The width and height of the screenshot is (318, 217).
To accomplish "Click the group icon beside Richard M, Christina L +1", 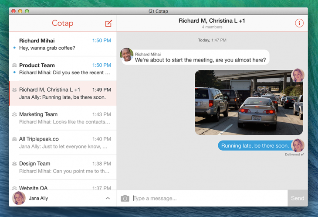I will tap(14, 90).
